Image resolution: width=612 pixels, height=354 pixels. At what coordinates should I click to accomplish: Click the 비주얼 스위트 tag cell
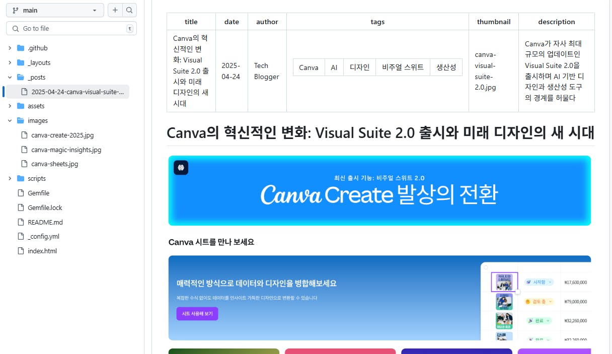[x=403, y=67]
